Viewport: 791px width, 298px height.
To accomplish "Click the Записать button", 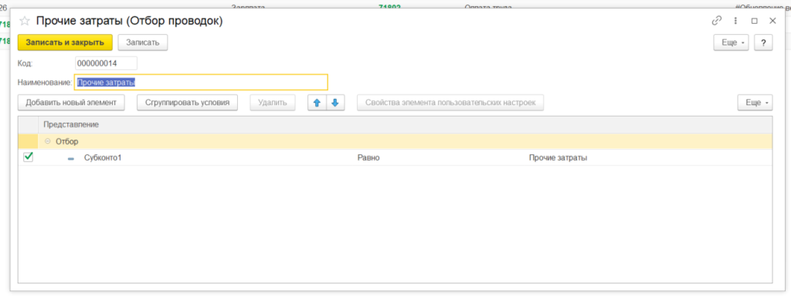I will [x=143, y=43].
